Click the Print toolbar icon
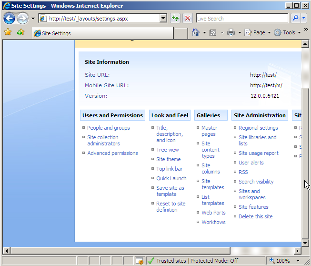 coord(231,32)
